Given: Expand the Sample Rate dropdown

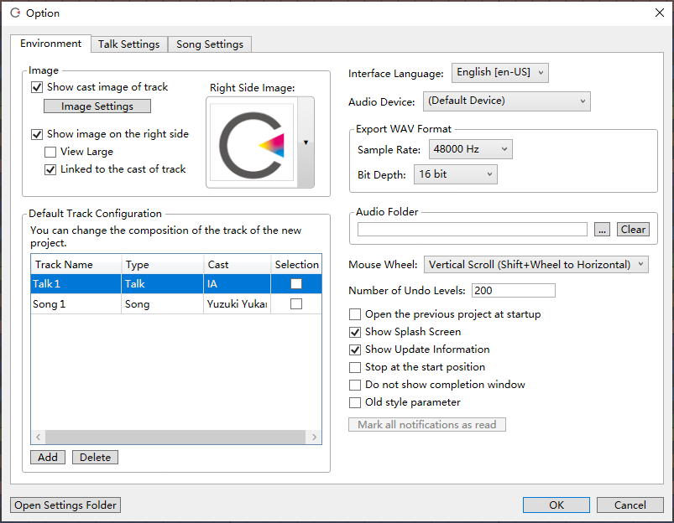Looking at the screenshot, I should pyautogui.click(x=470, y=149).
